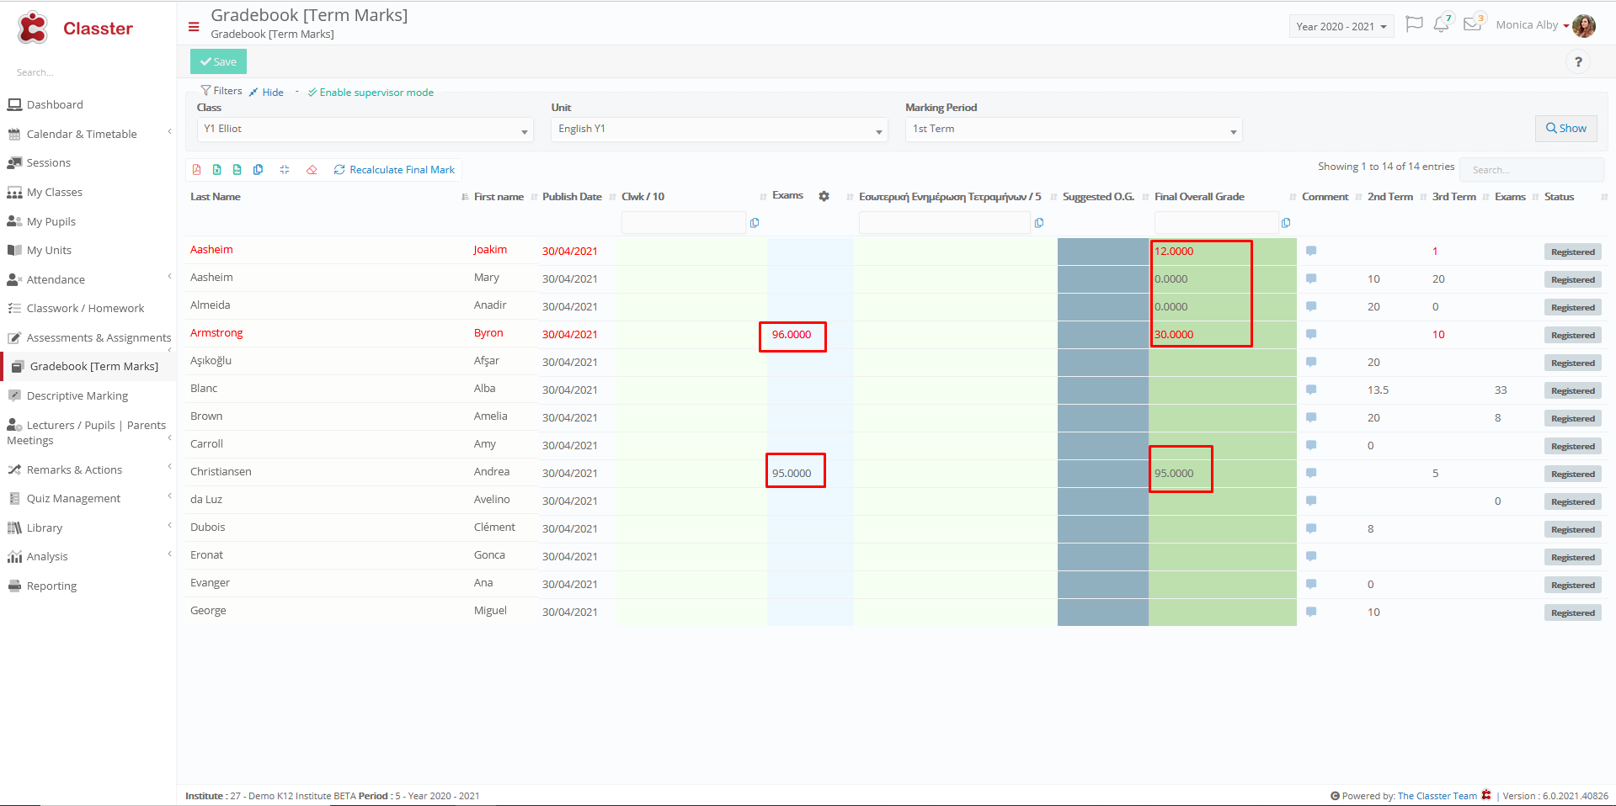The image size is (1616, 806).
Task: Open the Year 2020 - 2021 selector
Action: (1341, 26)
